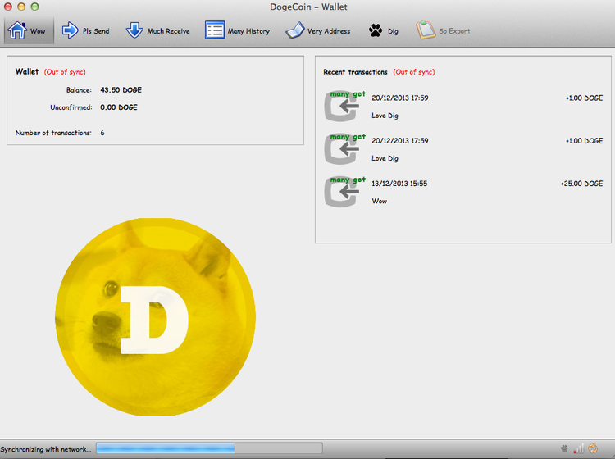Image resolution: width=615 pixels, height=459 pixels.
Task: Switch to the Pls Send tab
Action: pyautogui.click(x=86, y=30)
